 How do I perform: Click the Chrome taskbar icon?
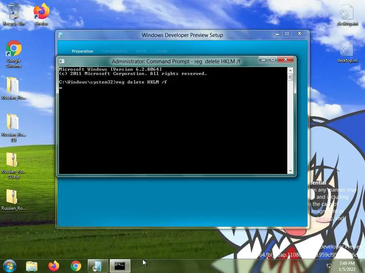(x=76, y=266)
